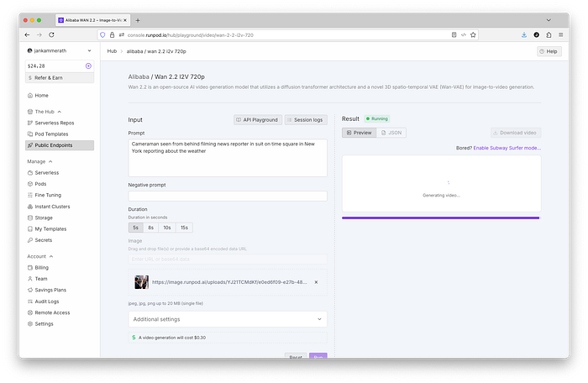Open My Templates in the sidebar
The image size is (588, 383).
tap(50, 229)
